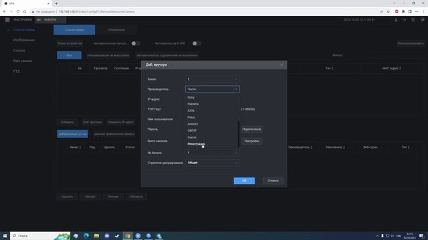Screen dimensions: 428x240
Task: Open the 'КАМЕРА' top tab
Action: click(51, 19)
